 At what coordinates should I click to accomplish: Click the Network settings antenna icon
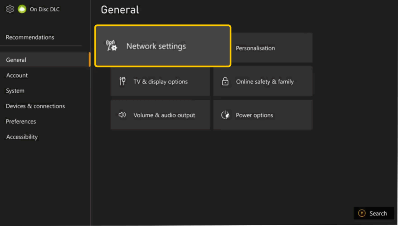(x=112, y=46)
